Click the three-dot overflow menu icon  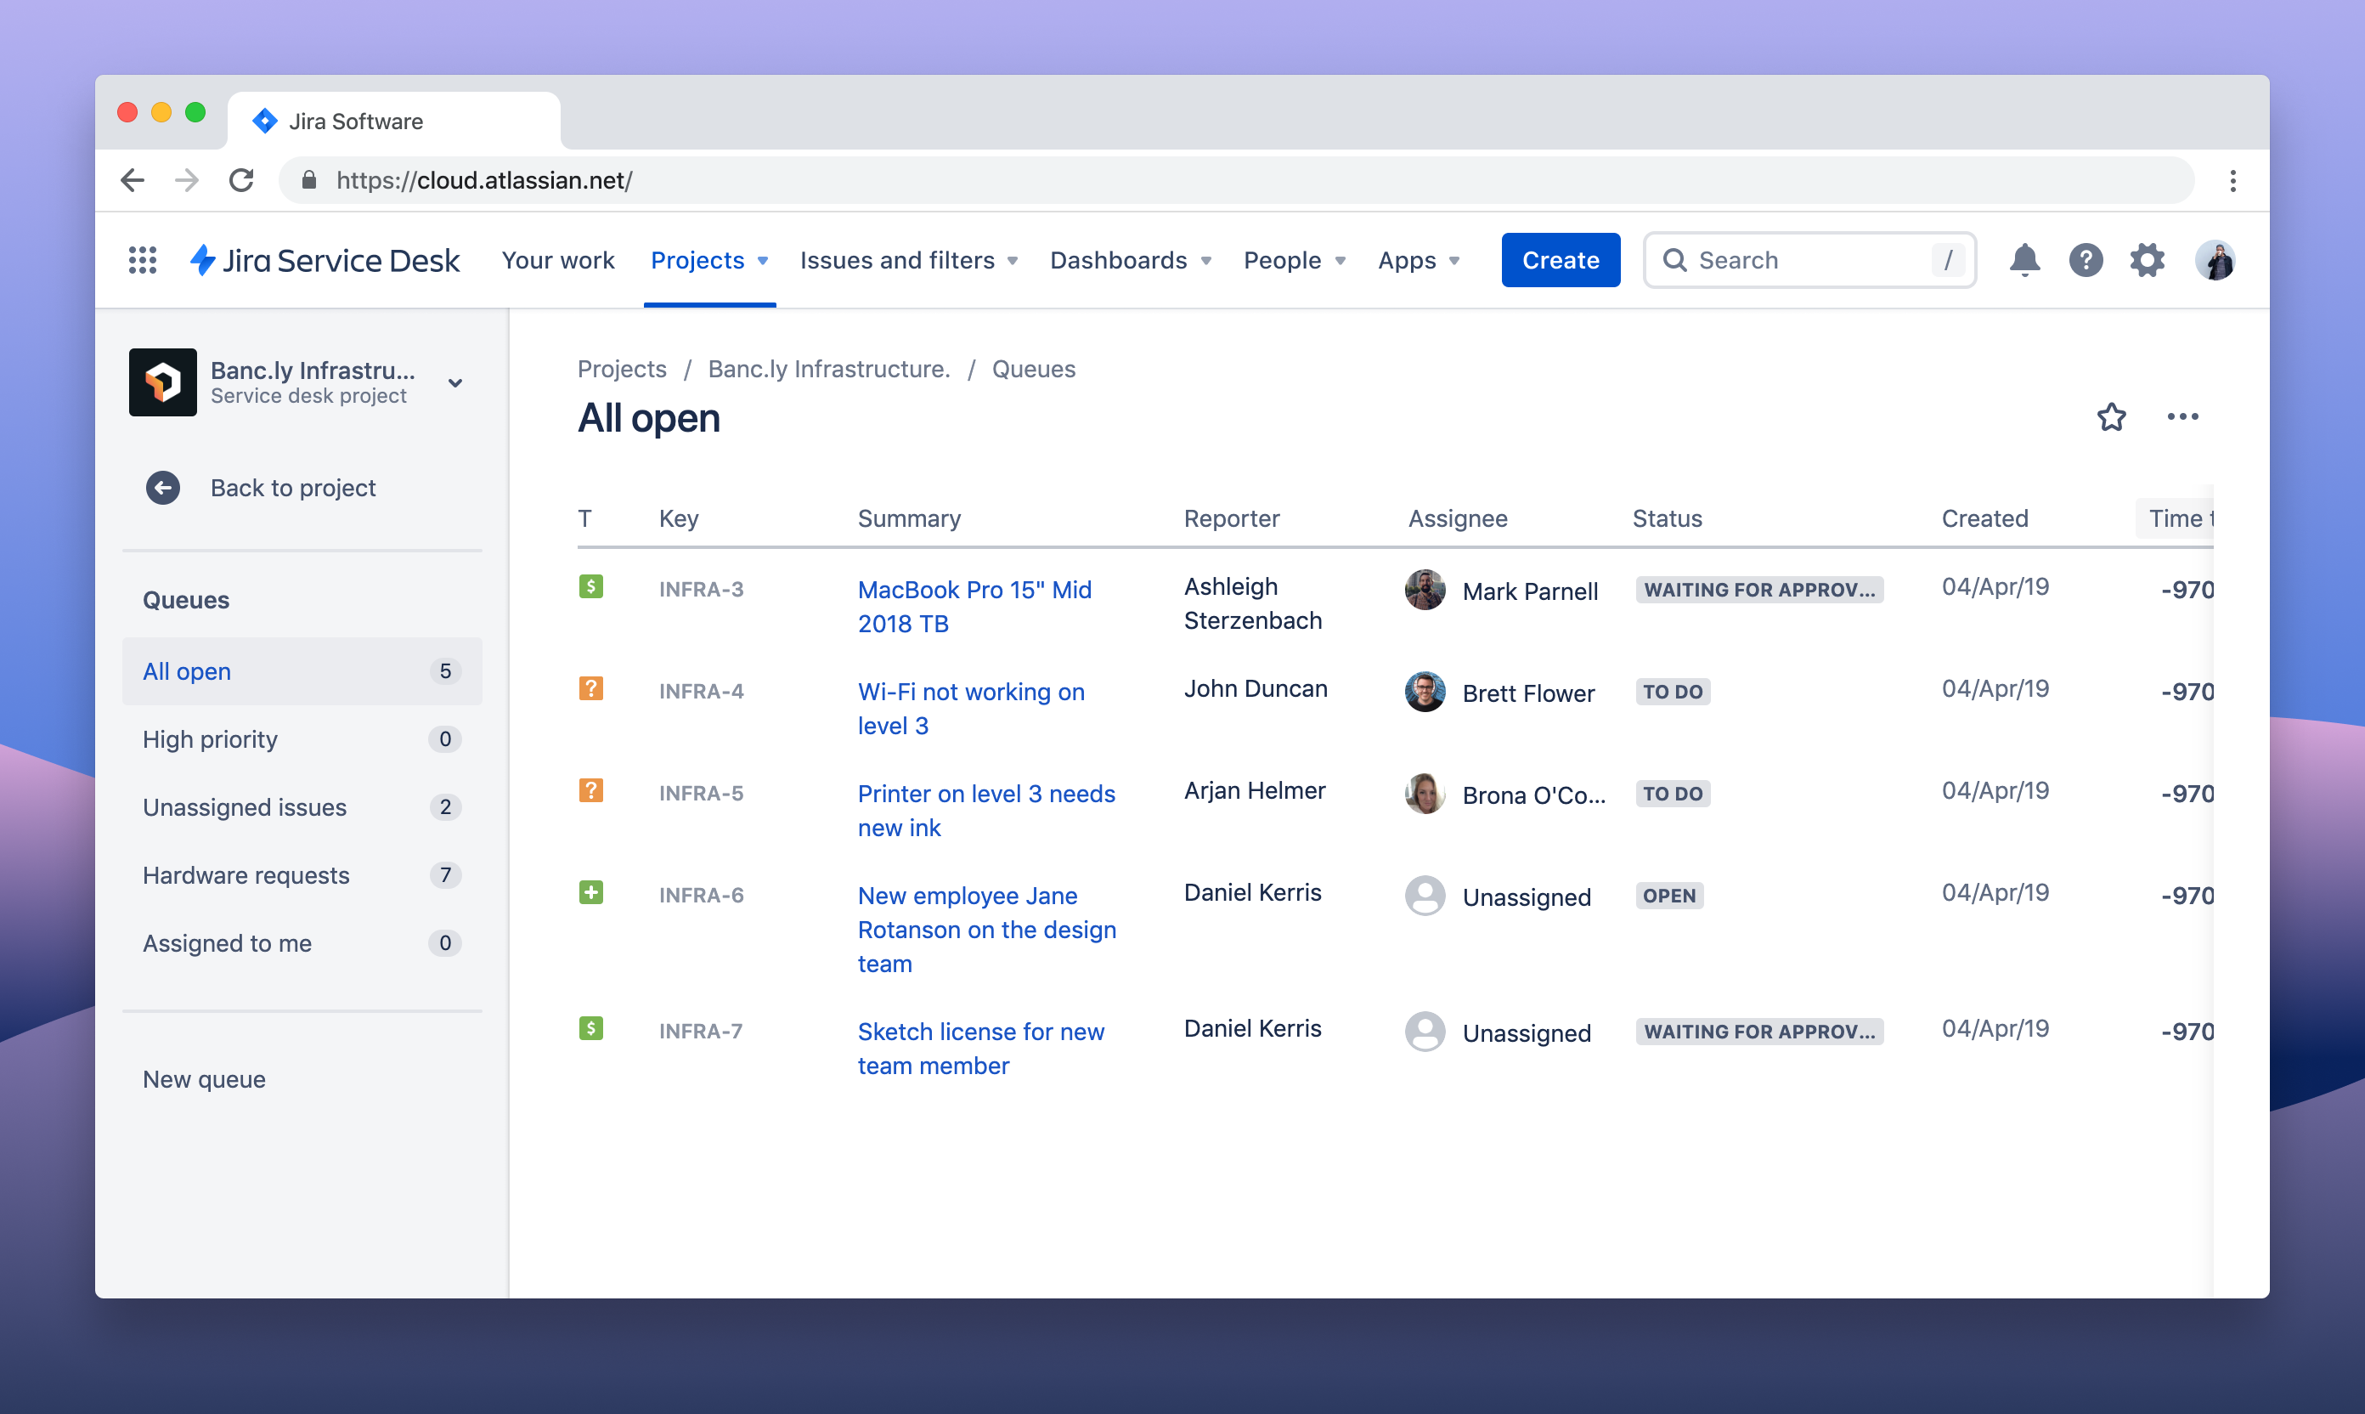point(2182,416)
